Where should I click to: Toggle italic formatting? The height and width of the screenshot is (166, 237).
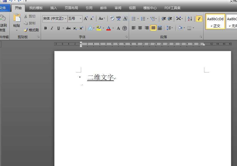(52, 28)
